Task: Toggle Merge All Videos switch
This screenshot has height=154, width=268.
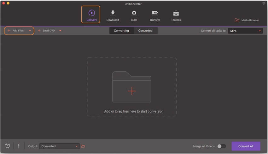Action: coord(222,146)
